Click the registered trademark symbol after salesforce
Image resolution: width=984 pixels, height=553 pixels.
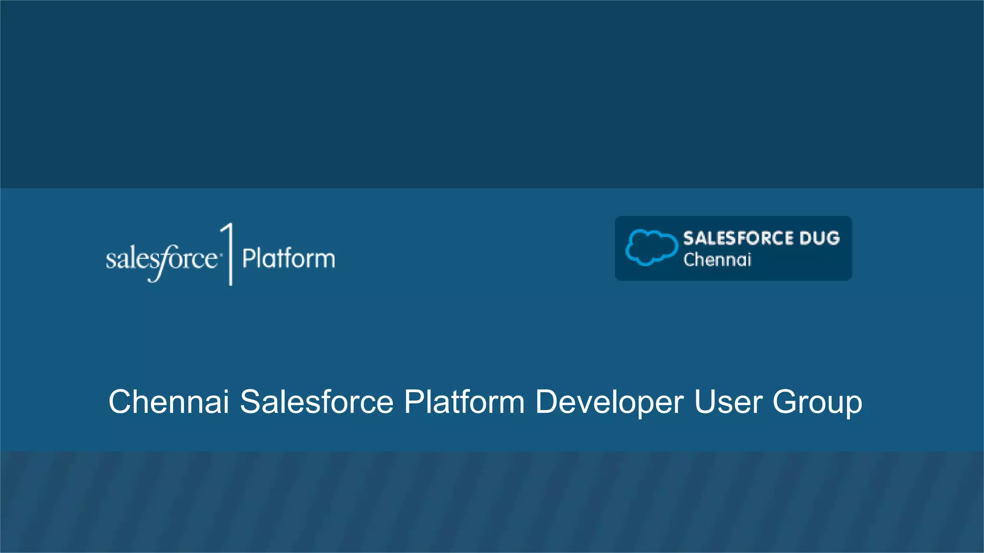pyautogui.click(x=221, y=254)
